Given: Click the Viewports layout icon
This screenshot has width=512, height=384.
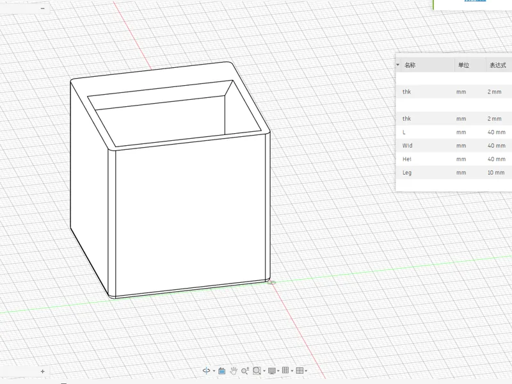Looking at the screenshot, I should coord(300,371).
